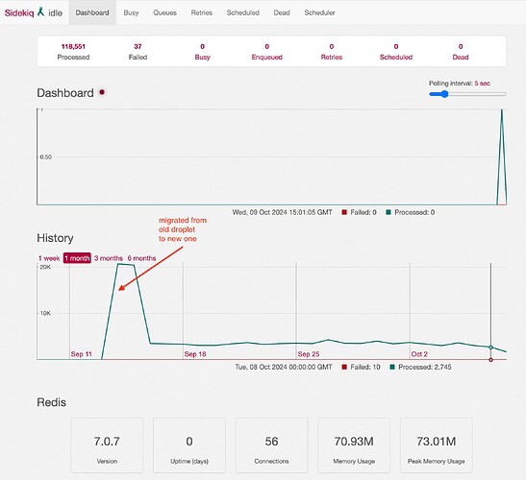526x480 pixels.
Task: Click the green Processed legend square under realtime chart
Action: [388, 212]
